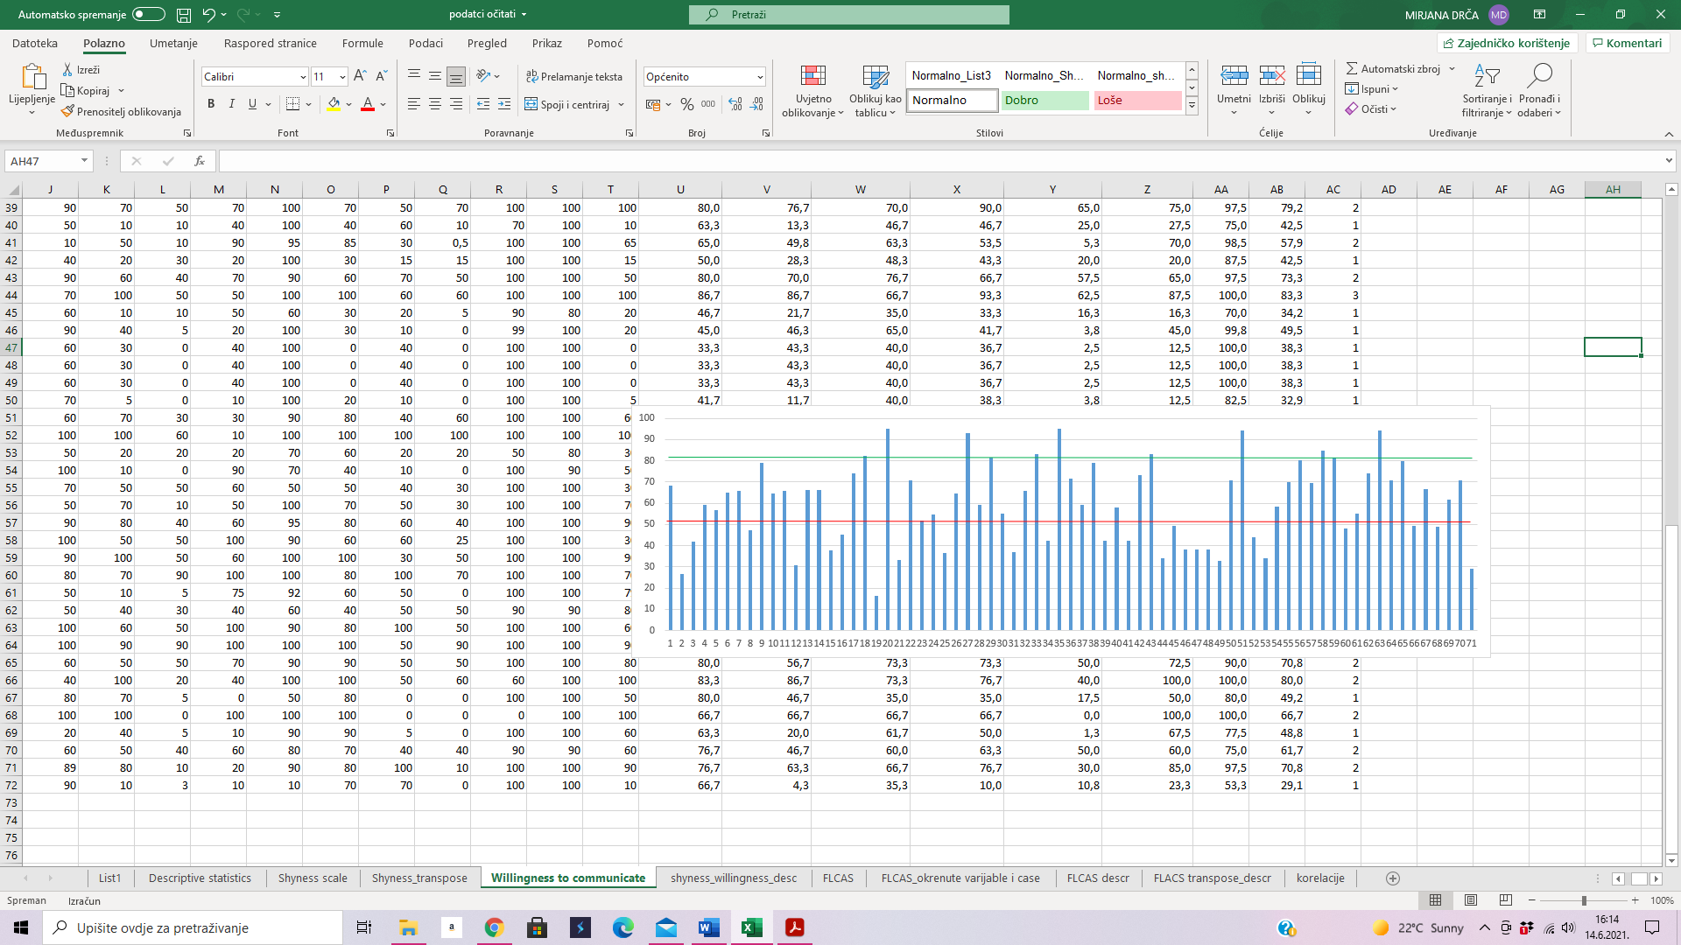Image resolution: width=1681 pixels, height=945 pixels.
Task: Open the Umetni cells icon
Action: pyautogui.click(x=1234, y=75)
